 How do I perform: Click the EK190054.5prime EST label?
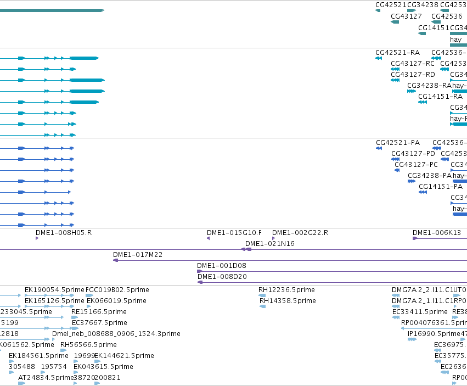[54, 290]
